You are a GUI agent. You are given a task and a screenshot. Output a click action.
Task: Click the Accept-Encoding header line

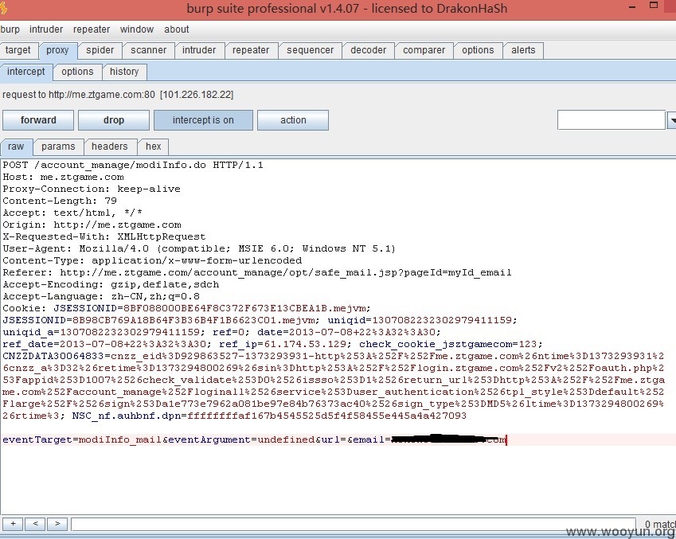111,284
